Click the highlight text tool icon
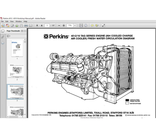This screenshot has width=156, height=135. (x=97, y=26)
